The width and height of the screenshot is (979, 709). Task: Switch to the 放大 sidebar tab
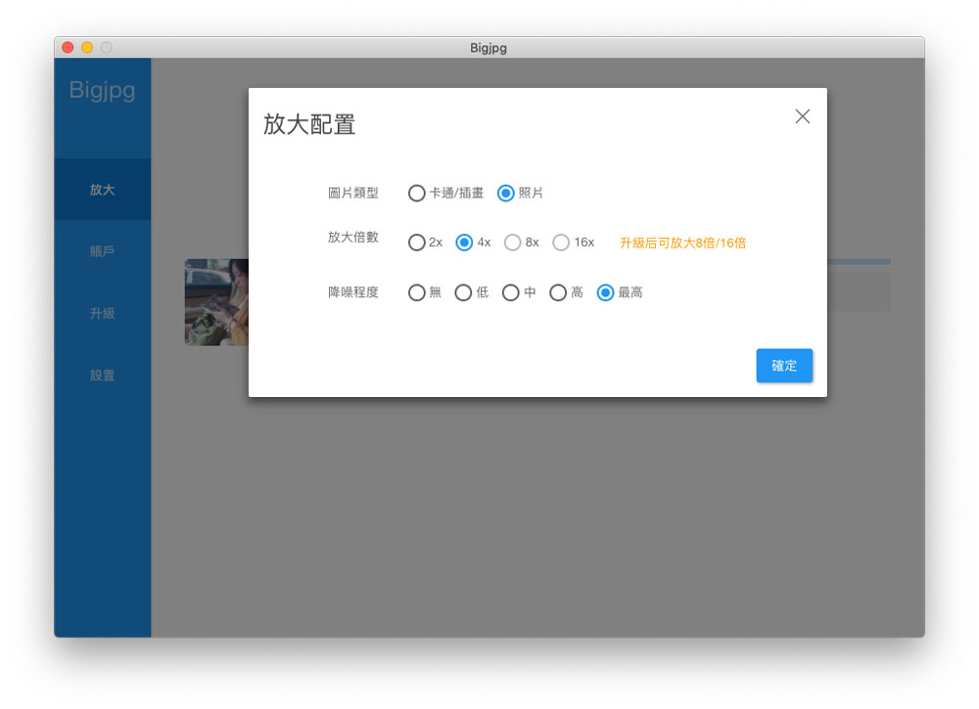[x=103, y=190]
